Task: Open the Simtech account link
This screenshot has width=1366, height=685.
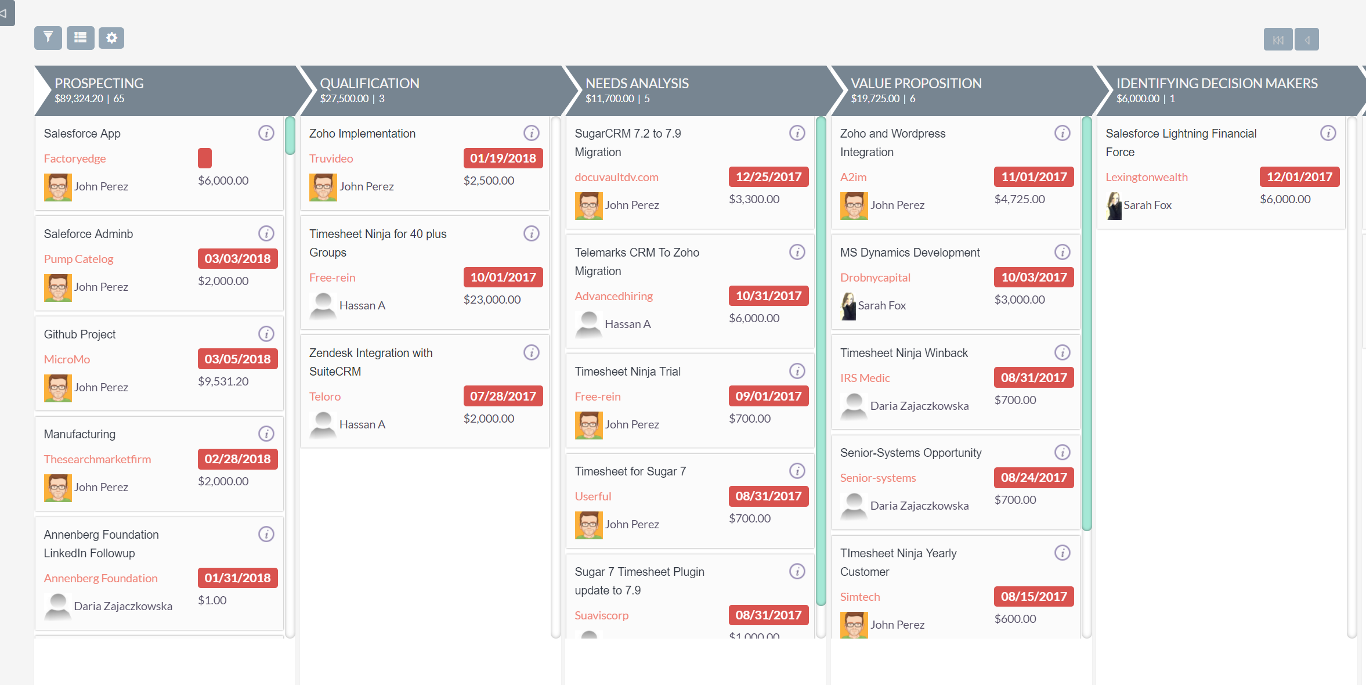Action: [x=860, y=597]
